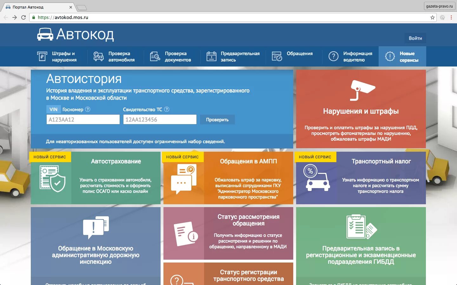Click the Свидетельство ТС help question mark
The image size is (457, 285).
[167, 109]
